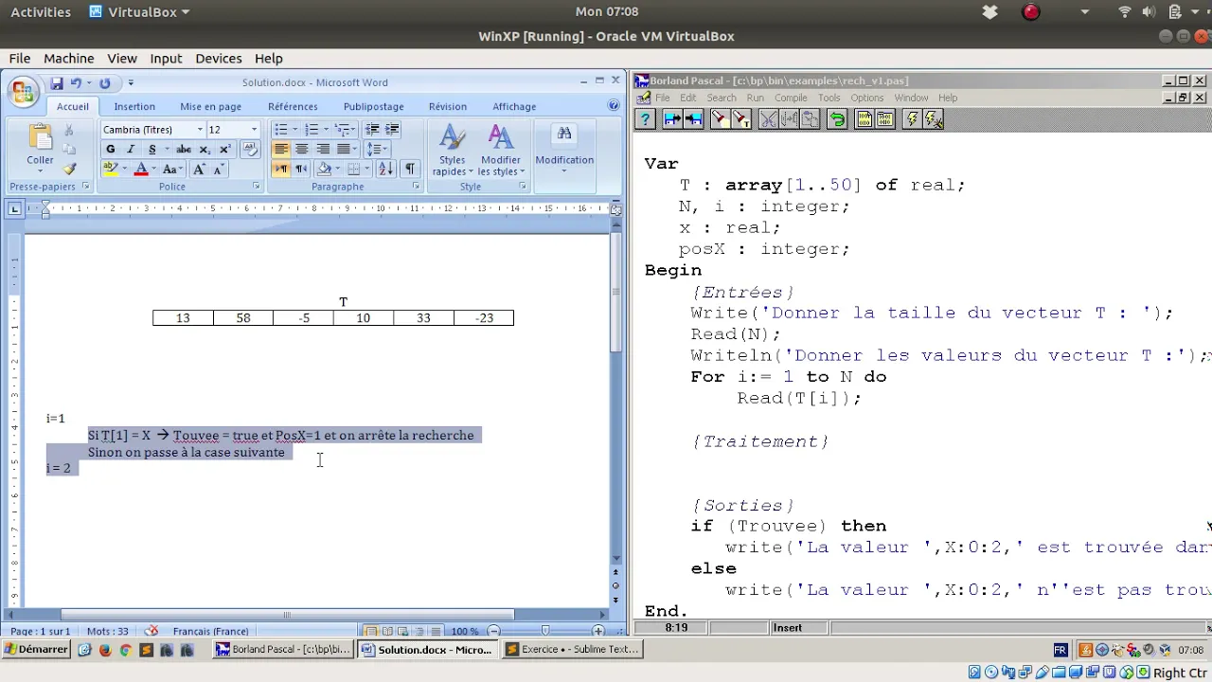Click Make icon in Borland Pascal toolbar
This screenshot has height=682, width=1212.
click(884, 119)
